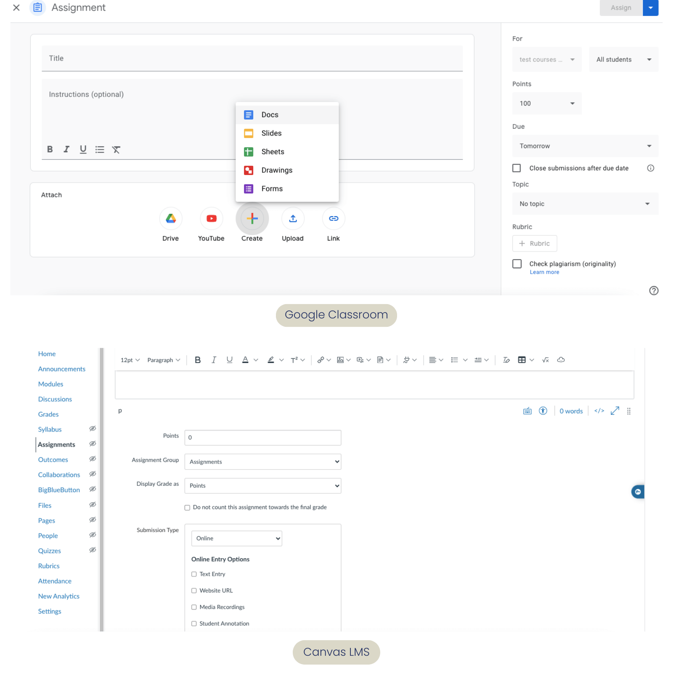Open Canvas Modules page
The width and height of the screenshot is (673, 673).
[x=50, y=384]
